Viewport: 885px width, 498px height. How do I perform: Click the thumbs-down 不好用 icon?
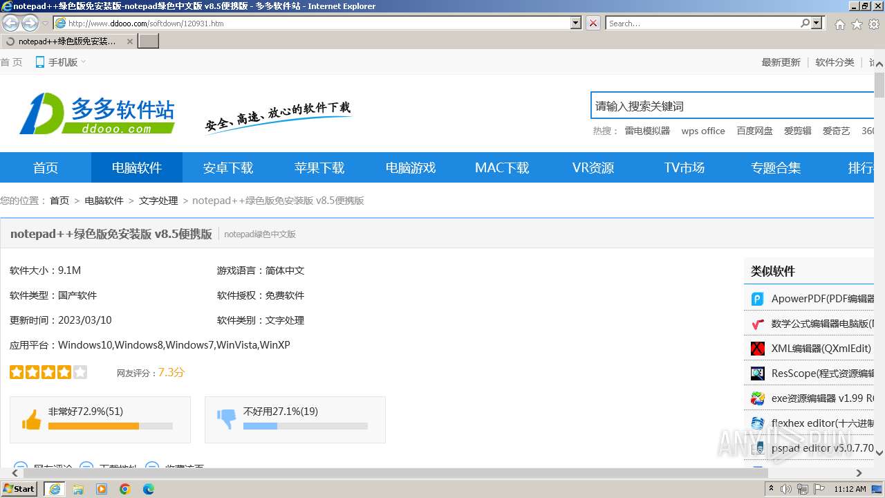[x=227, y=419]
